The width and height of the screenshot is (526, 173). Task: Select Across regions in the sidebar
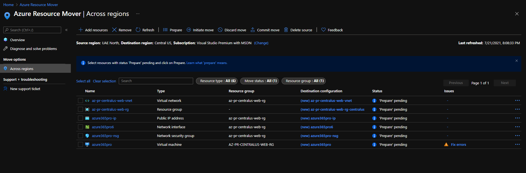35,68
